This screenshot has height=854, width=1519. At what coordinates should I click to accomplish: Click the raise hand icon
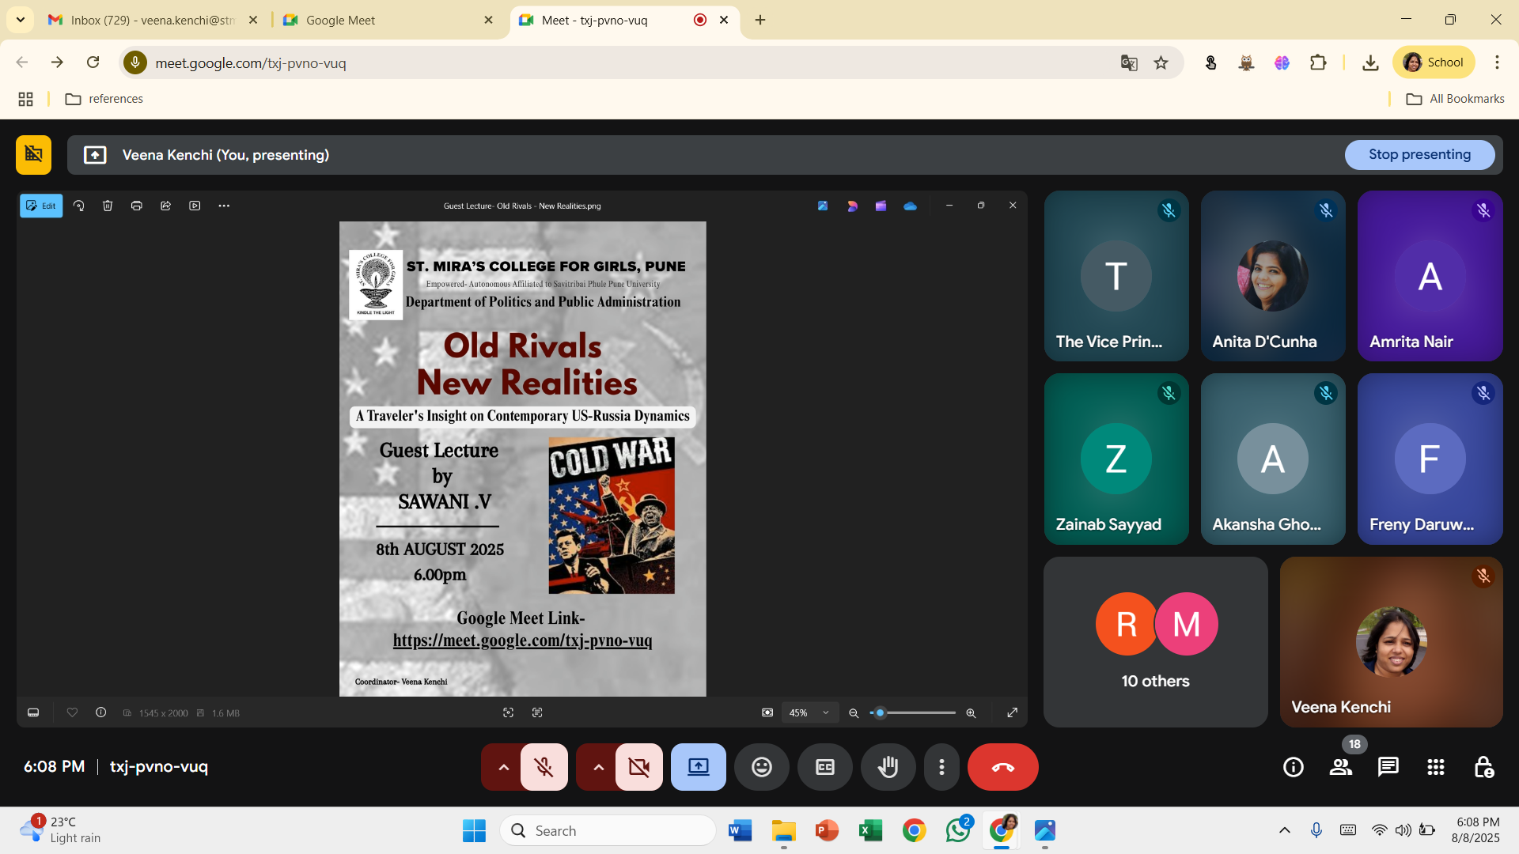pyautogui.click(x=888, y=767)
